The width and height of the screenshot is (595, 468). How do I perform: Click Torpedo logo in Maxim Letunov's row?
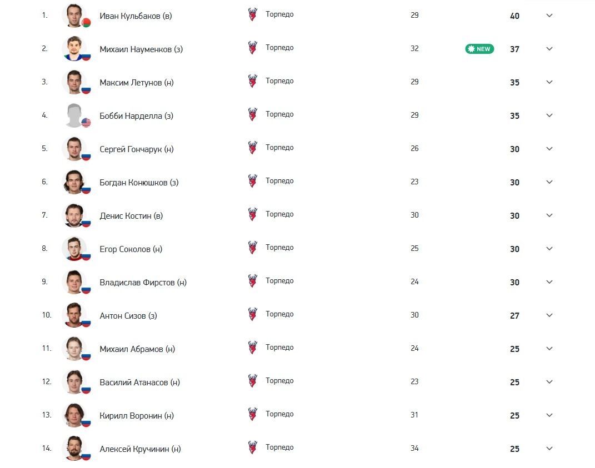pos(252,82)
